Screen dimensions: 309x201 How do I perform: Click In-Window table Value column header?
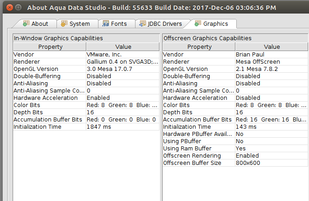click(123, 47)
